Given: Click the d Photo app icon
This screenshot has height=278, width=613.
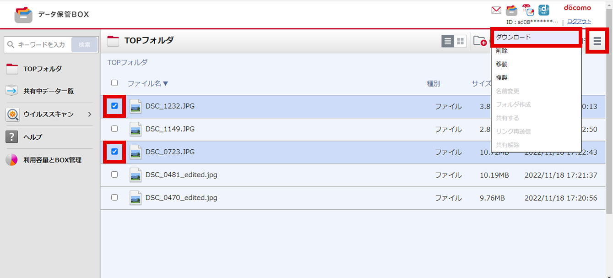Looking at the screenshot, I should (544, 10).
